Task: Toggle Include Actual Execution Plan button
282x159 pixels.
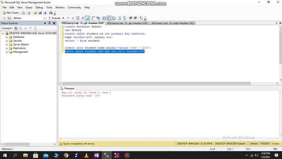Action: click(93, 18)
